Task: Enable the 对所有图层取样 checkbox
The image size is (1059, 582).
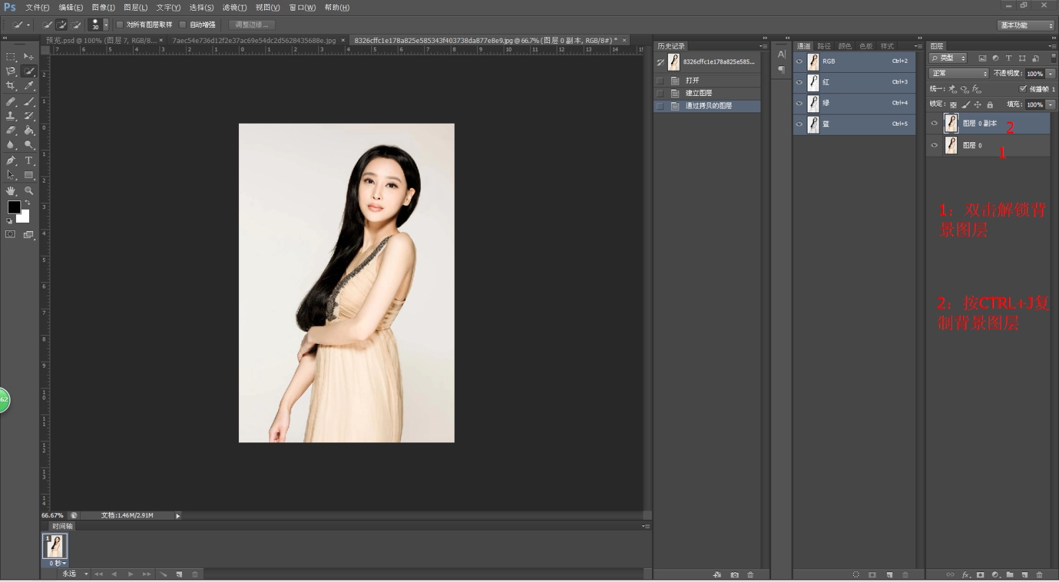Action: [x=120, y=24]
